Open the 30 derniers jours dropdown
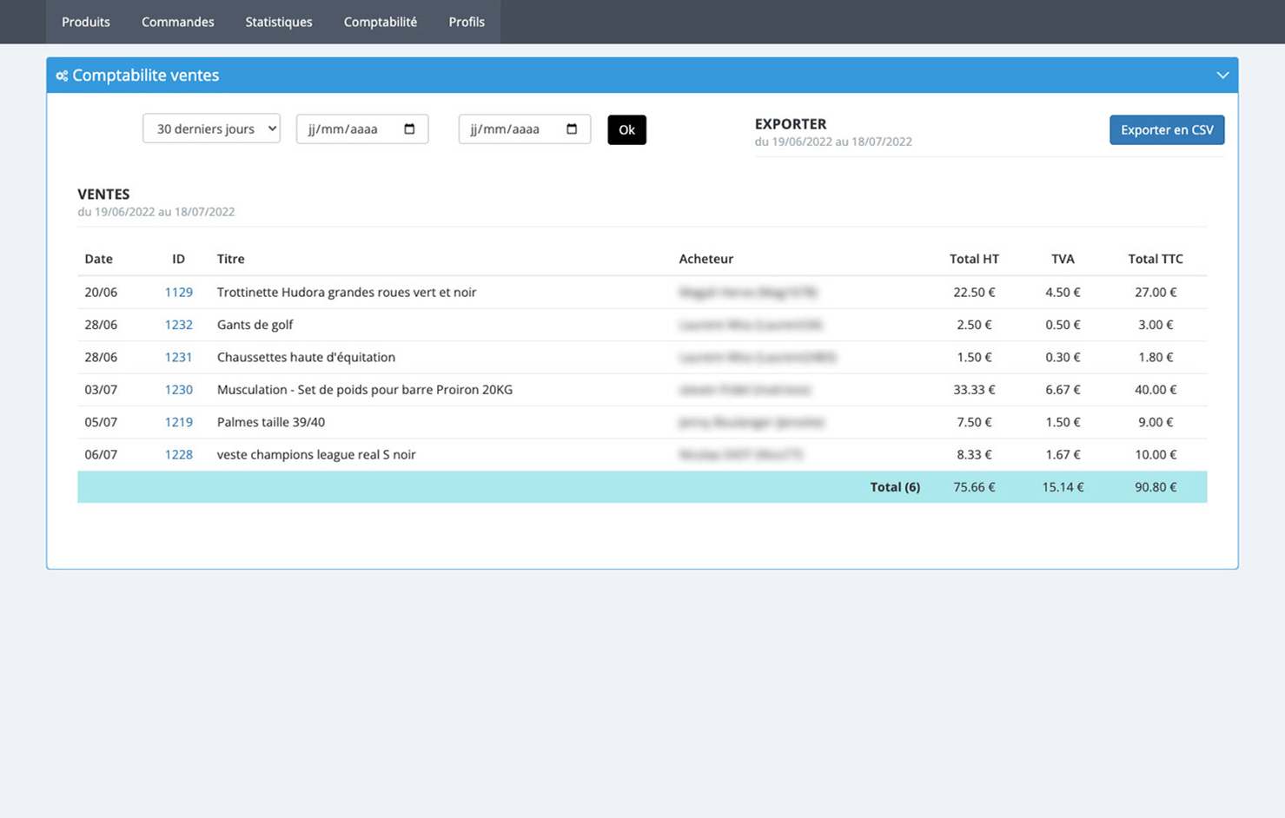Screen dimensions: 1285x818 211,129
